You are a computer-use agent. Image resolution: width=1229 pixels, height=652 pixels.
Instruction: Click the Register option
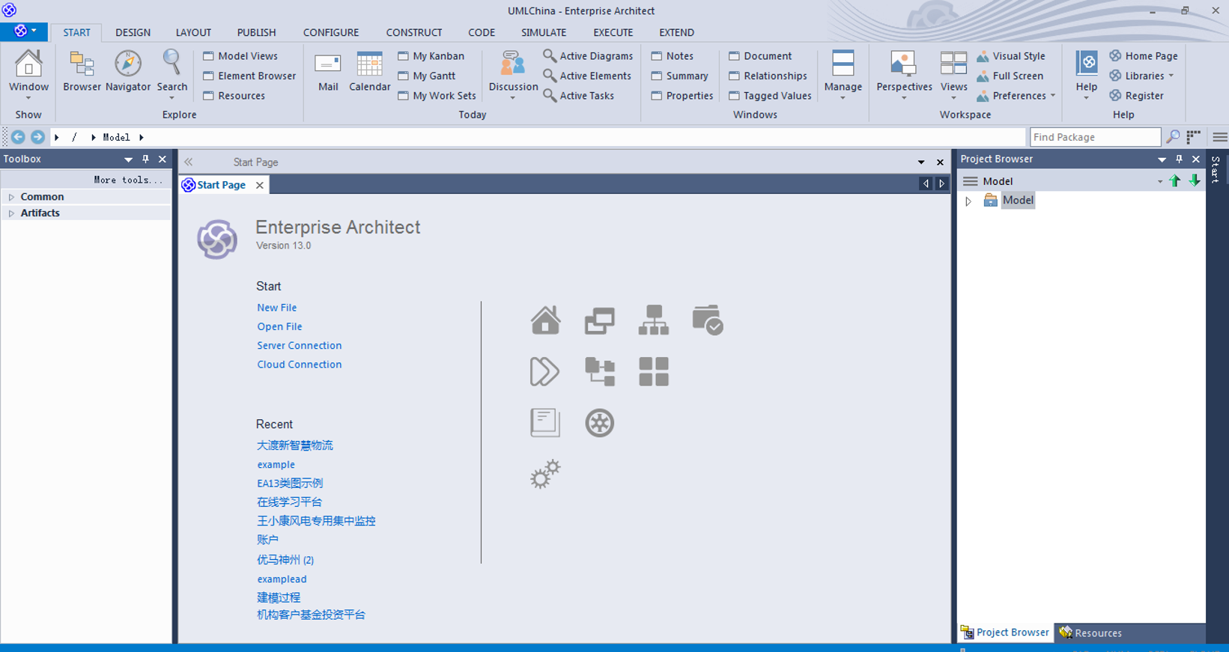[1136, 96]
